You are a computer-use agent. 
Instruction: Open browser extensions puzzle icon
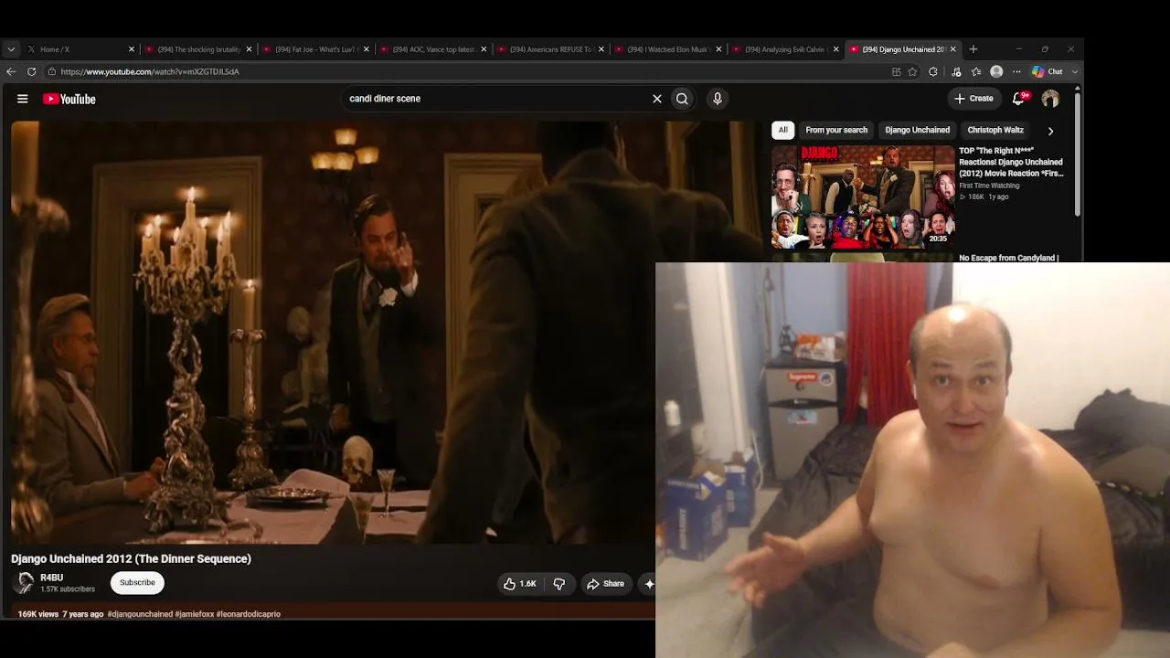coord(933,71)
